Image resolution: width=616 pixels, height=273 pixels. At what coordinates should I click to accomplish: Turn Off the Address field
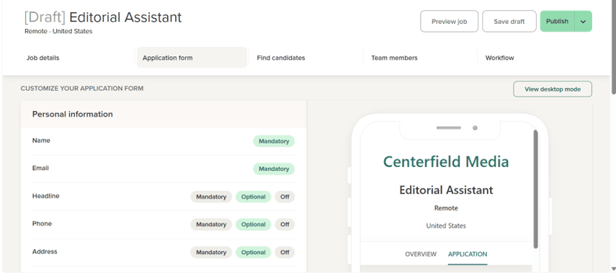(285, 252)
